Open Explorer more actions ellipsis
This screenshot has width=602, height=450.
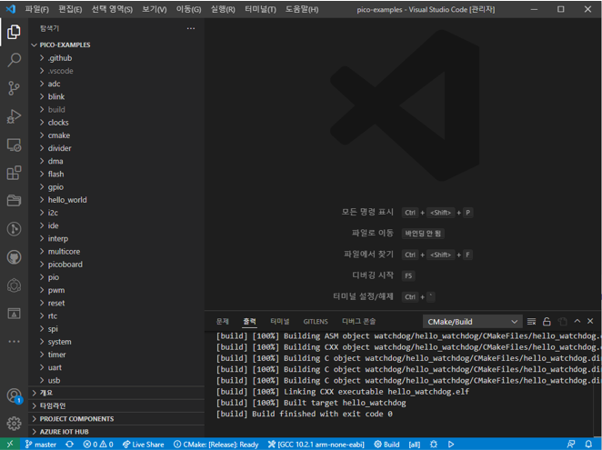(191, 28)
